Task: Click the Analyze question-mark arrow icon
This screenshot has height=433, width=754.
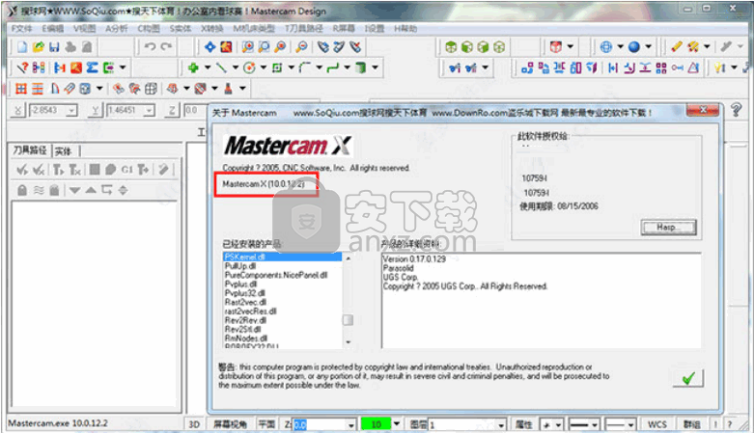Action: coord(22,68)
